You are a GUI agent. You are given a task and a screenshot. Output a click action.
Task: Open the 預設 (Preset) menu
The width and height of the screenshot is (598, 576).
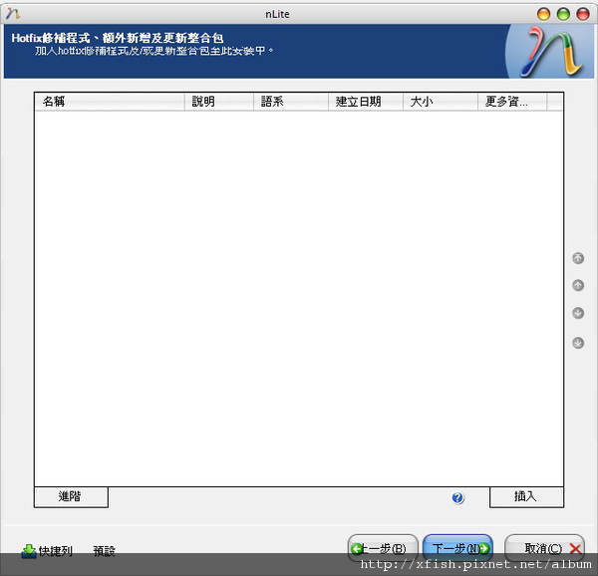104,551
